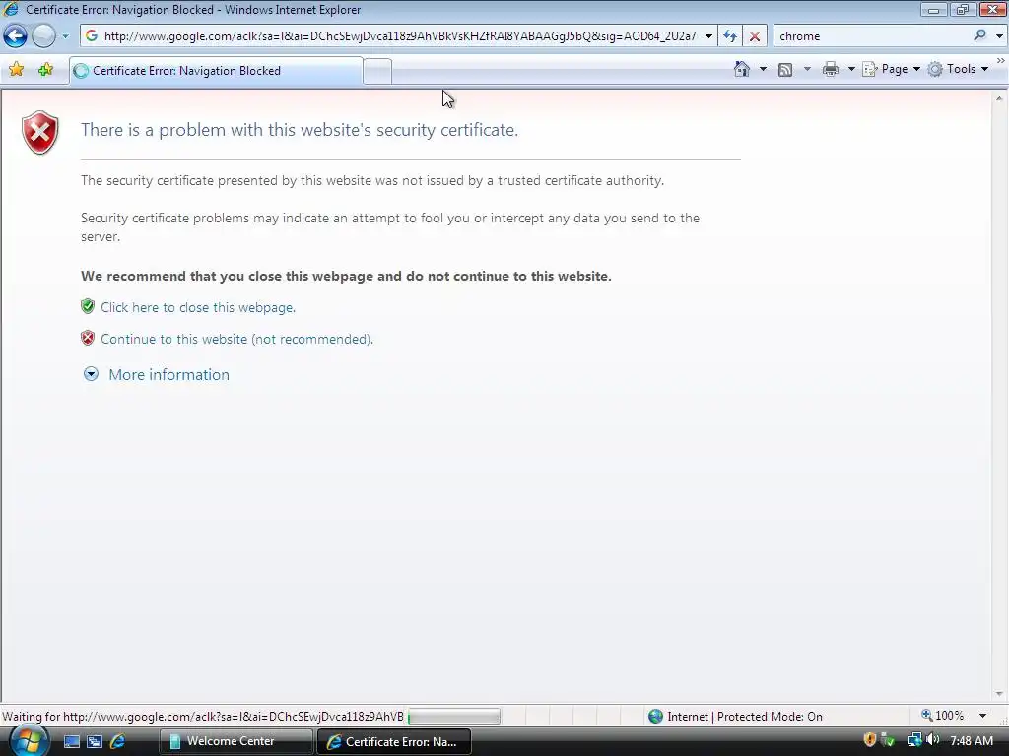Screen dimensions: 1009x756
Task: Click the red Stop loading icon
Action: click(x=754, y=36)
